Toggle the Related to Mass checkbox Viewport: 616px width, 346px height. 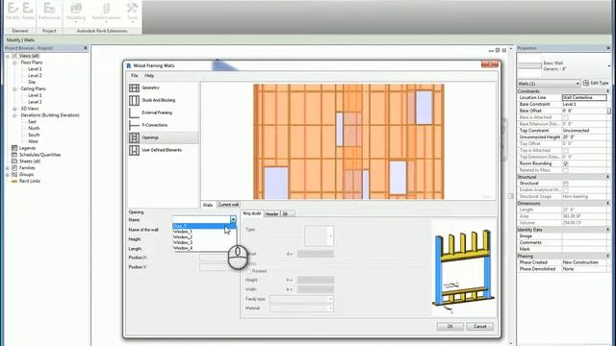pyautogui.click(x=566, y=170)
